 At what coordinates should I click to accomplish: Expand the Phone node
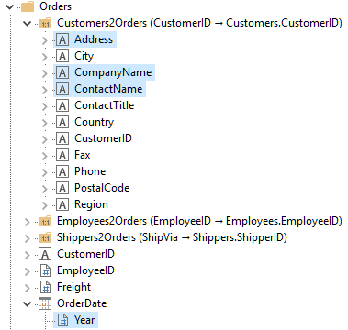pos(45,172)
